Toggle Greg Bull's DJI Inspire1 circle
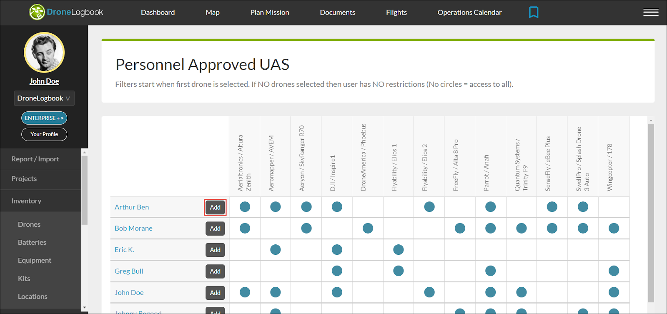This screenshot has width=667, height=314. [337, 271]
